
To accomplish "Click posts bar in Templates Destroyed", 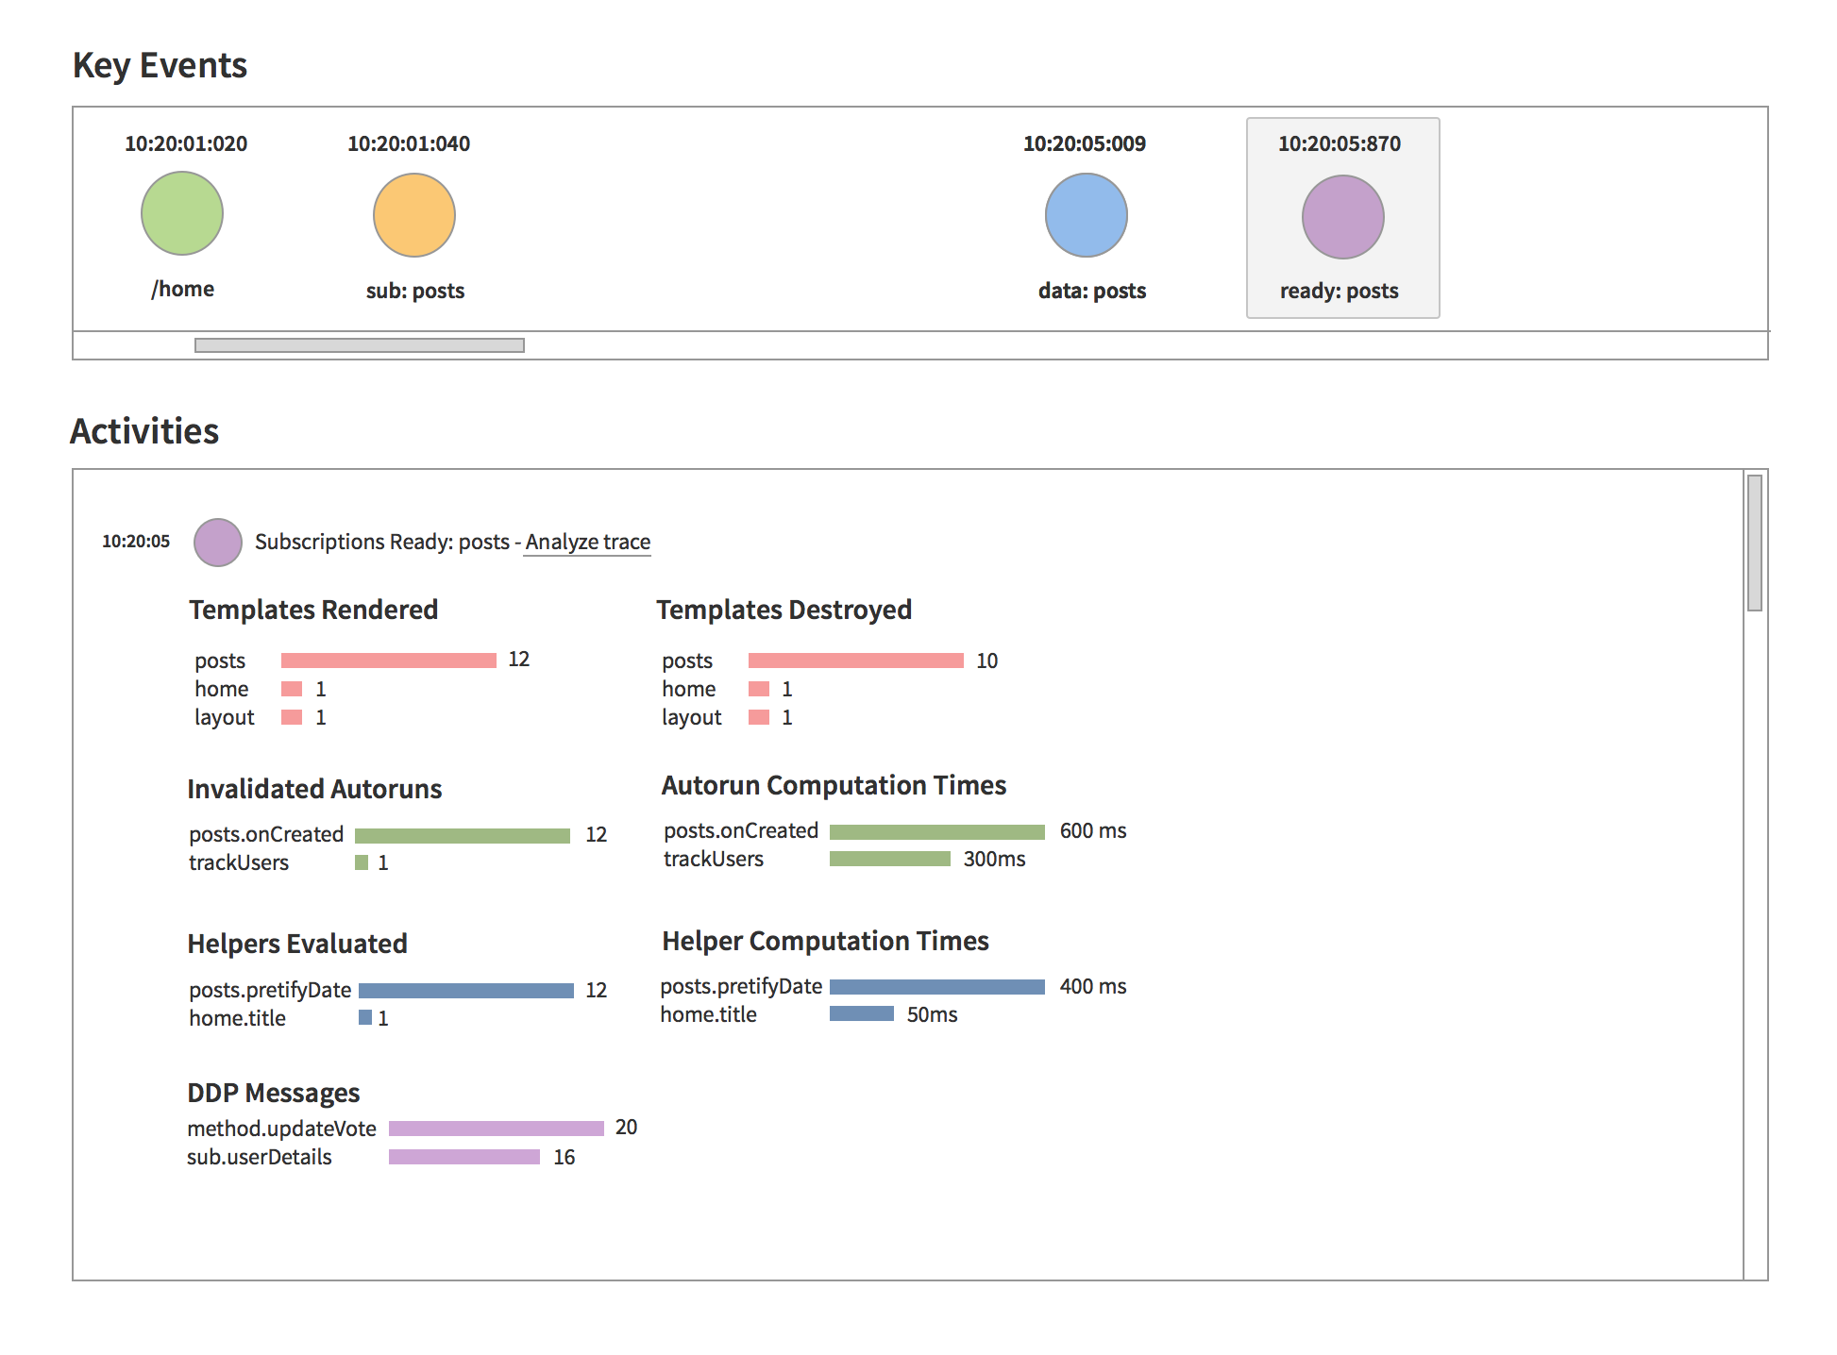I will [855, 661].
